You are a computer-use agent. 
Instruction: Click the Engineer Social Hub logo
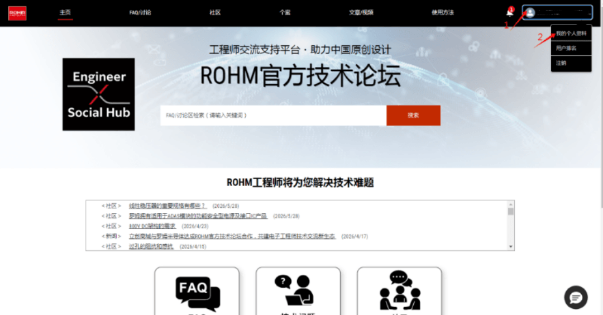99,94
